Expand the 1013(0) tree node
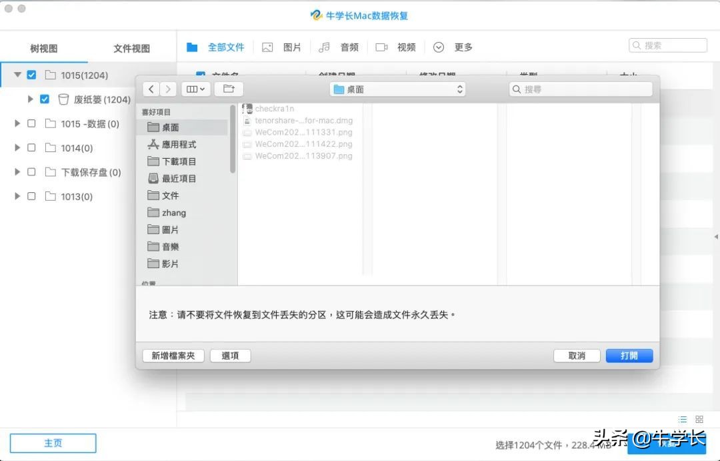 (16, 196)
